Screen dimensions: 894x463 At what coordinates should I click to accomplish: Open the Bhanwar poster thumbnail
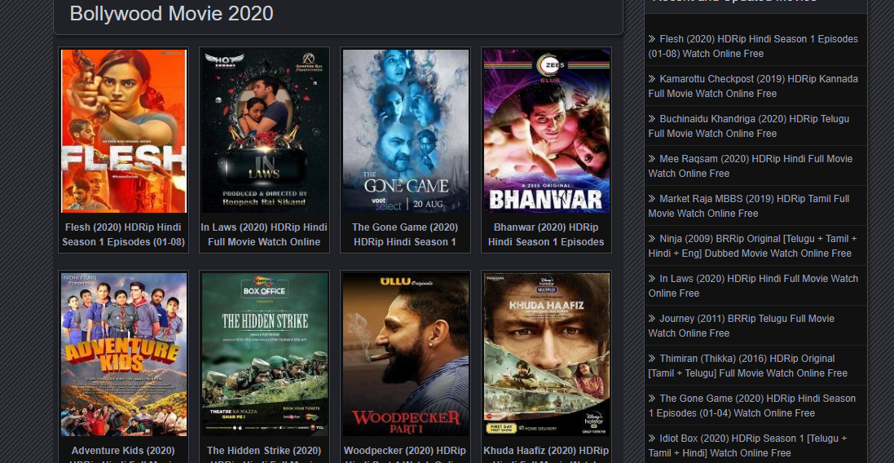coord(546,131)
